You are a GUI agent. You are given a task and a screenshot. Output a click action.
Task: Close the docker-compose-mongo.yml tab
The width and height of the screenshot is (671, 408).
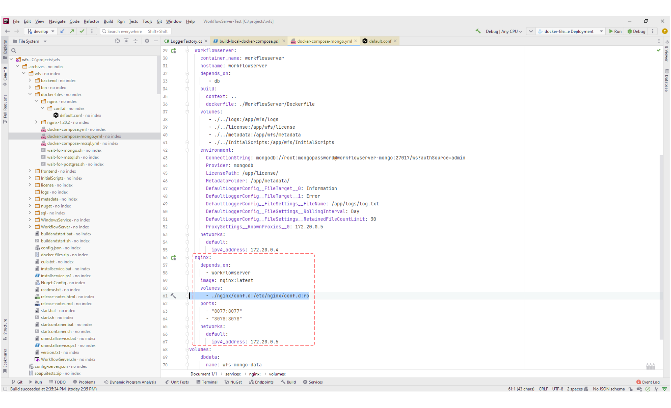click(x=356, y=41)
